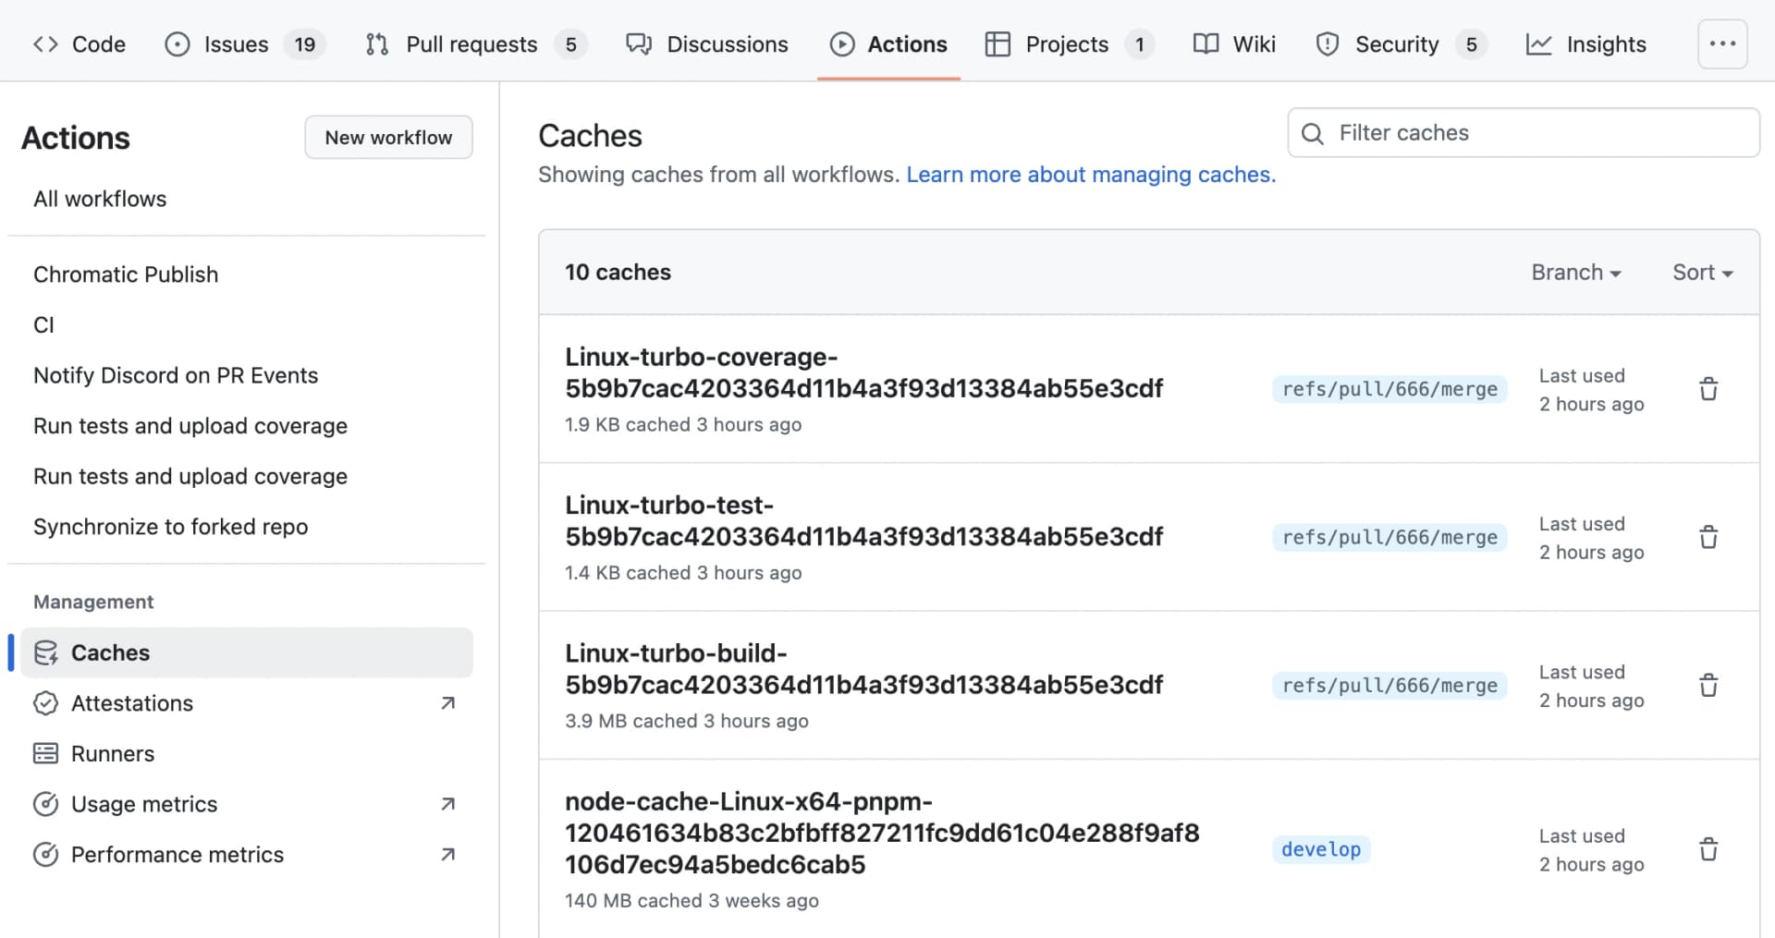The image size is (1775, 938).
Task: Click the Insights graph icon
Action: pos(1539,43)
